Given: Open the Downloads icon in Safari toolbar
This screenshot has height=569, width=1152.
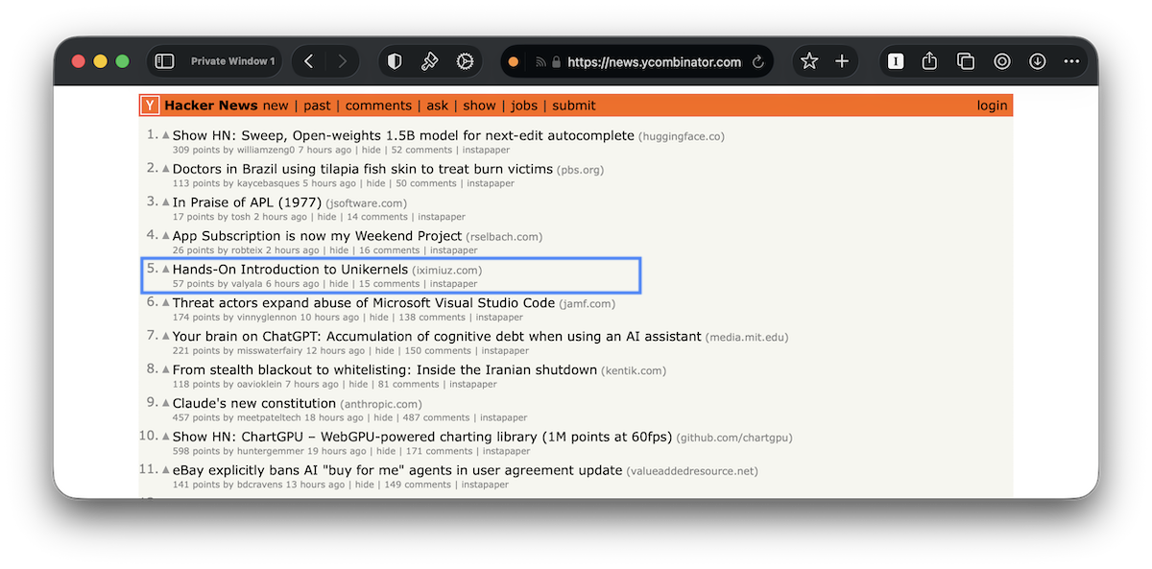Looking at the screenshot, I should point(1037,60).
